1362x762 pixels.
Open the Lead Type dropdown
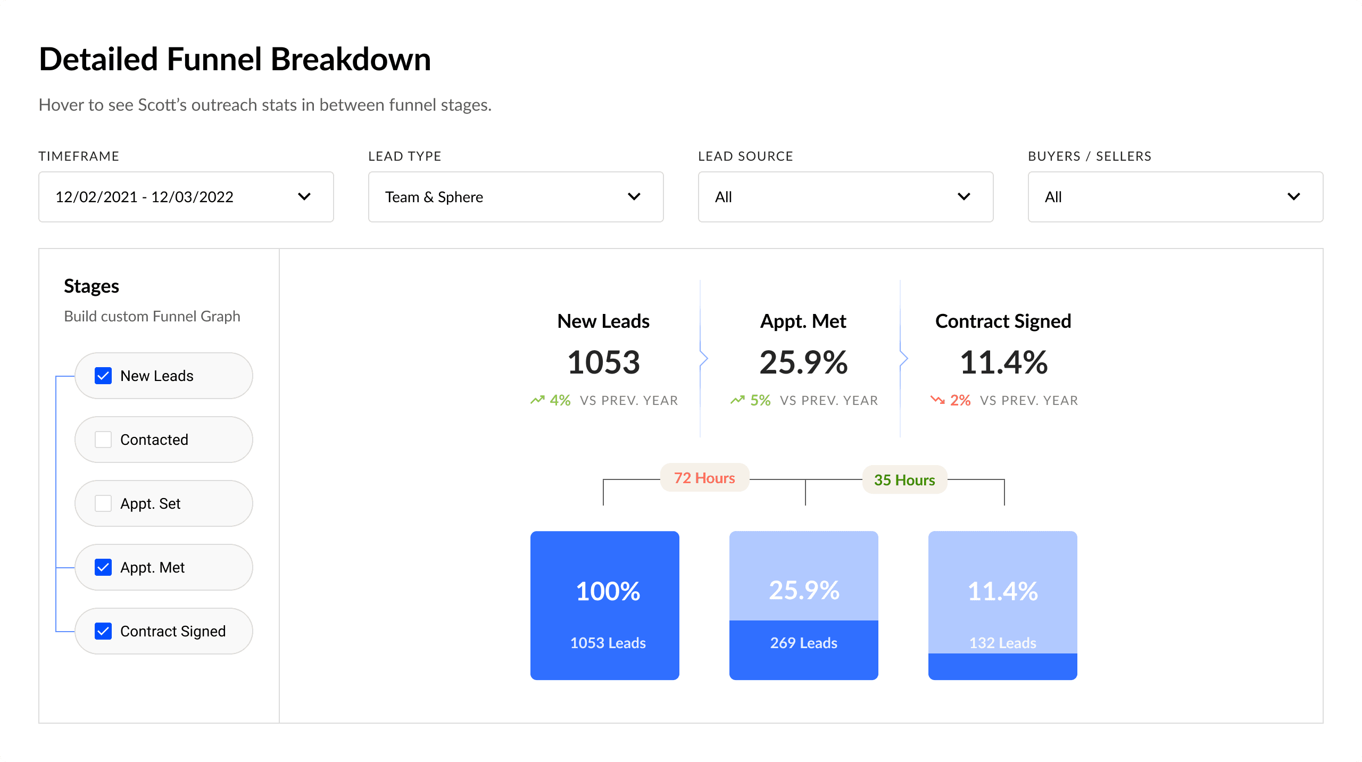pyautogui.click(x=516, y=197)
